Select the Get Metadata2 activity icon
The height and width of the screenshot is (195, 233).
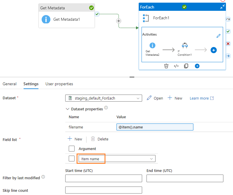[x=152, y=46]
